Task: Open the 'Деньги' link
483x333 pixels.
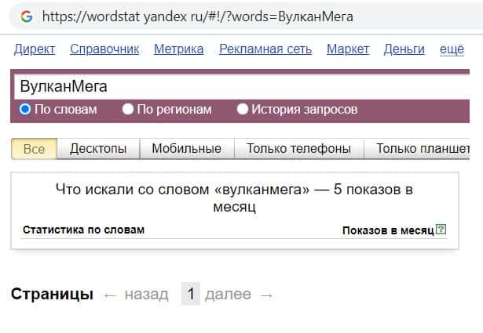Action: (x=404, y=49)
